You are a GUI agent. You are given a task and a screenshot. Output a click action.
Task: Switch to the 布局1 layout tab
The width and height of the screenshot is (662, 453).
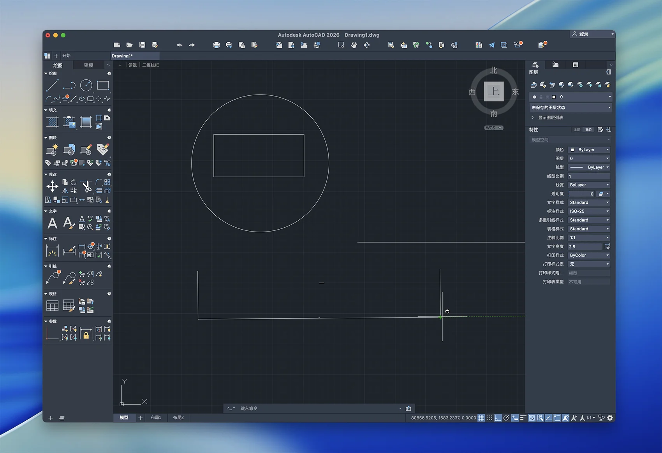tap(156, 418)
